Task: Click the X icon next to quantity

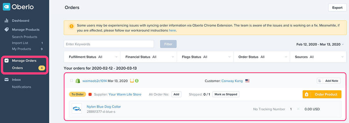Action: click(x=298, y=109)
